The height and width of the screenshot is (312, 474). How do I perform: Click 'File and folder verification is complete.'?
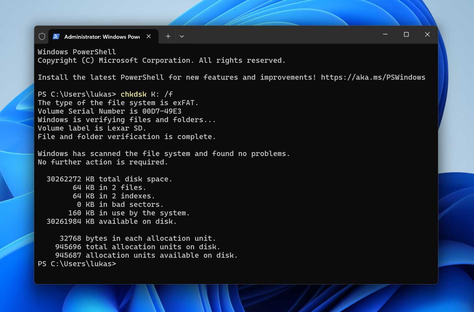(127, 137)
